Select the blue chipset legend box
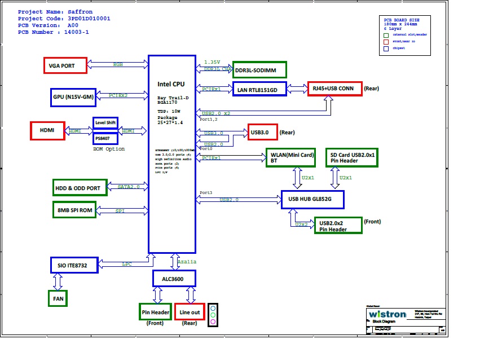The image size is (480, 339). click(386, 49)
